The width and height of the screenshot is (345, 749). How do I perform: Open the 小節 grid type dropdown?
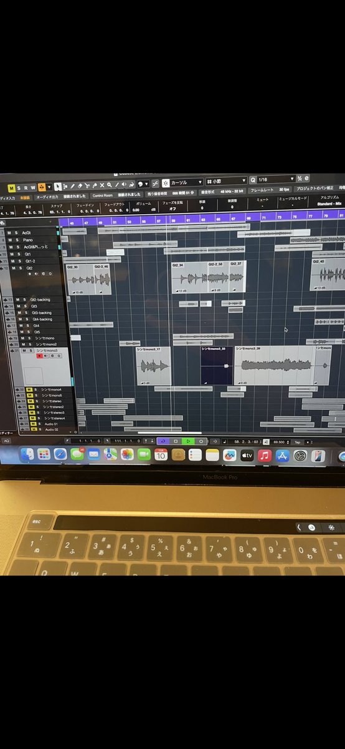point(226,182)
